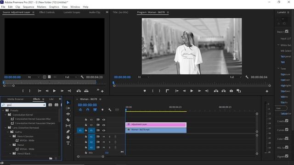Switch to Effect Controls tab
The image size is (294, 165).
point(47,12)
